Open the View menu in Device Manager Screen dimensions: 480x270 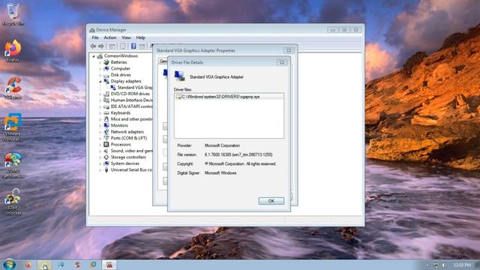tap(126, 37)
